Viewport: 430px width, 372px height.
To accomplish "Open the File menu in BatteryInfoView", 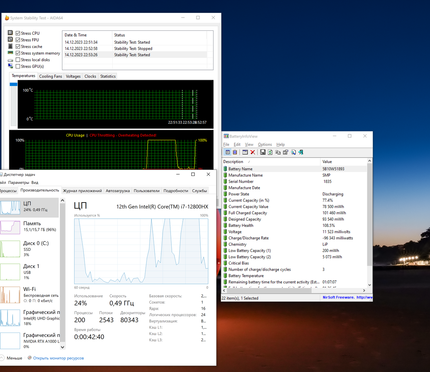I will coord(226,144).
